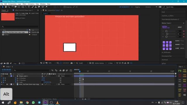Select Insta_YouTube Cover copy 4.jpg in Project panel

(14, 32)
